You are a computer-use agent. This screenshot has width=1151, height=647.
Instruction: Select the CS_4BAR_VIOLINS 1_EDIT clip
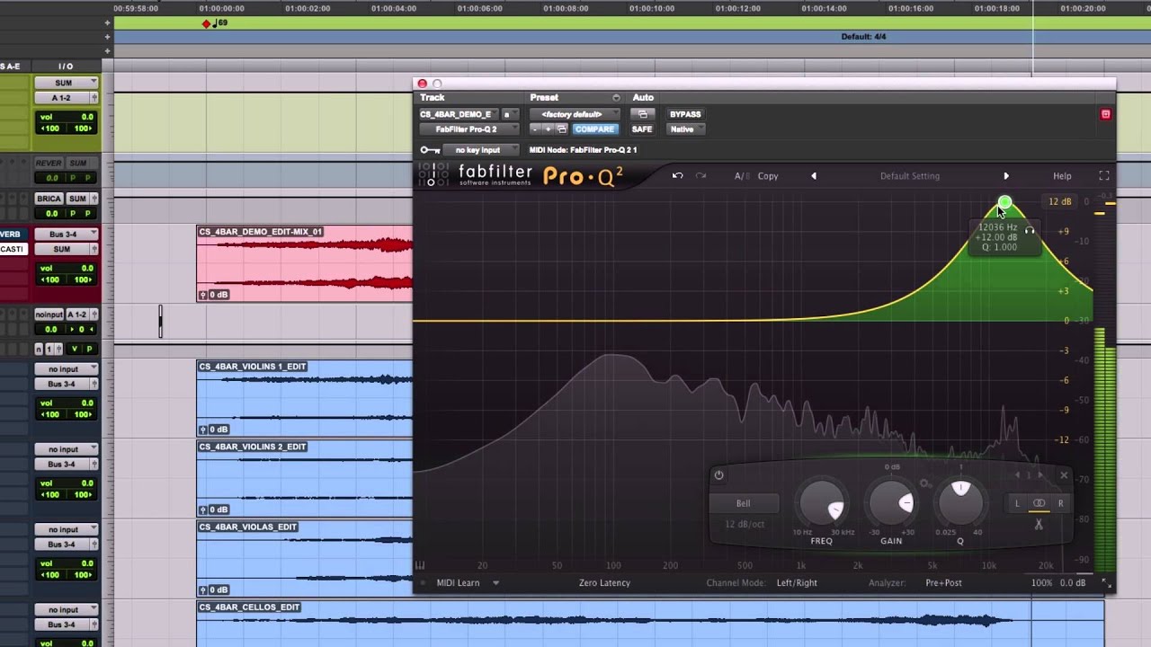(x=304, y=398)
